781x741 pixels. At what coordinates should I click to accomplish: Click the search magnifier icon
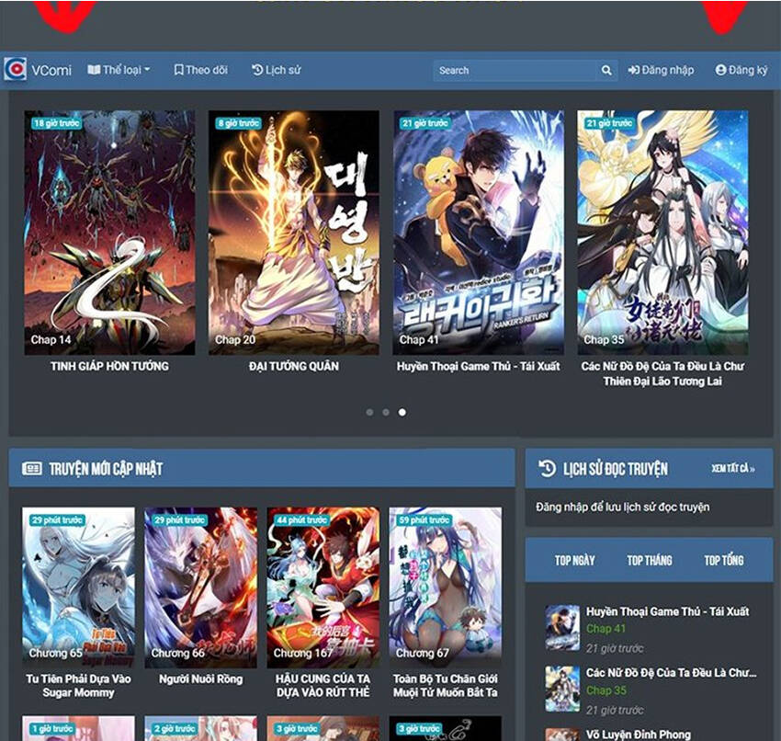[x=606, y=70]
